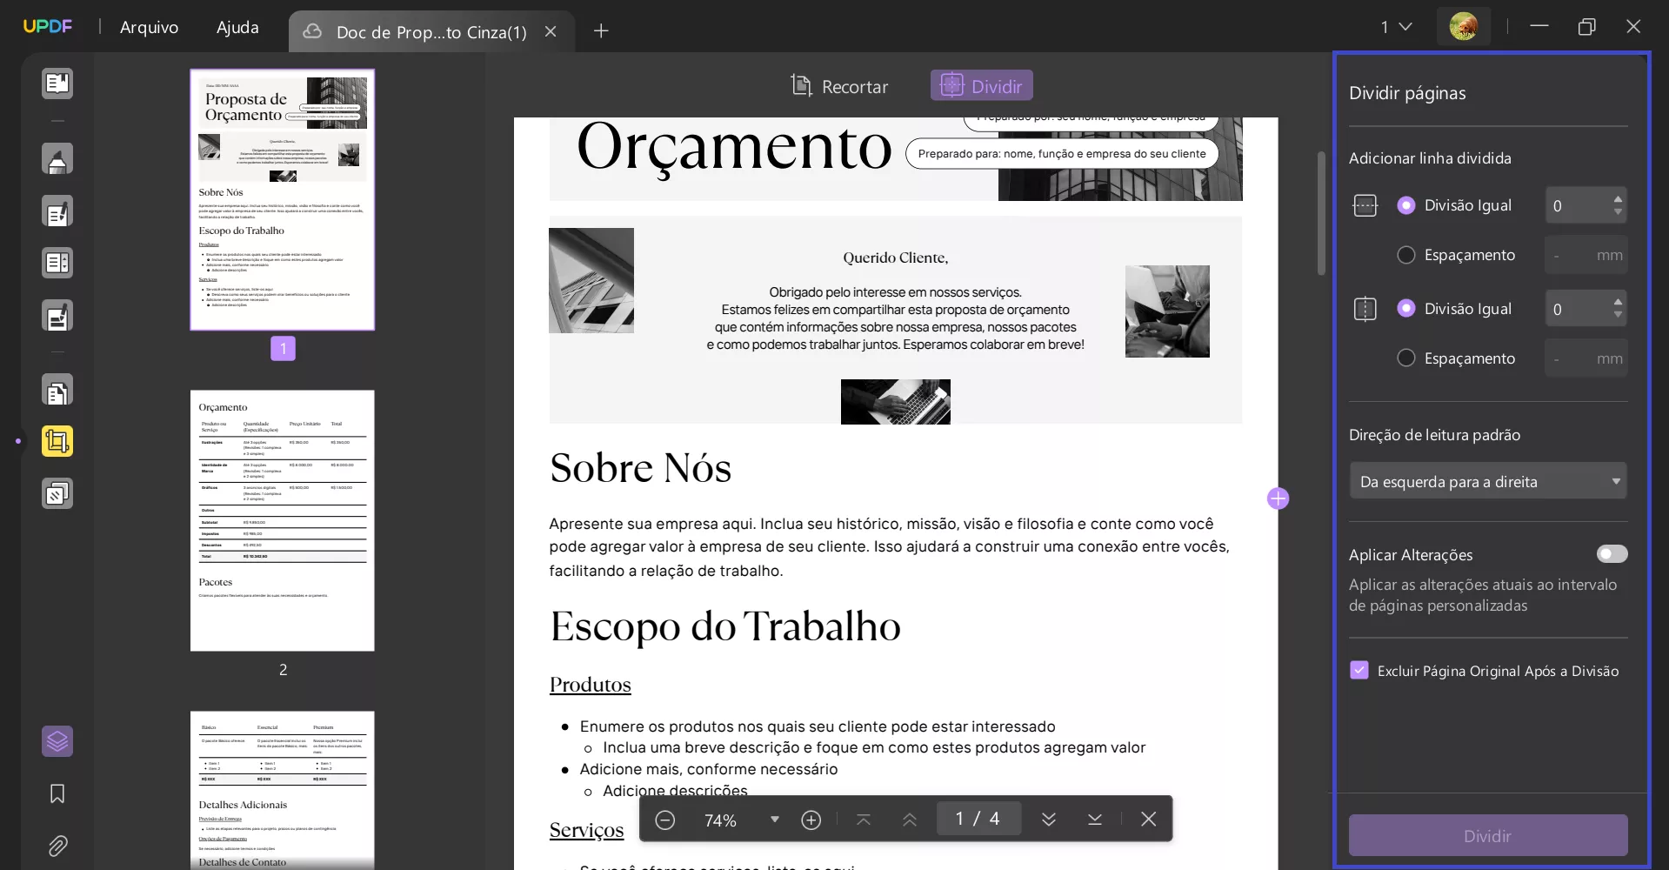Screen dimensions: 1669x870
Task: Open the Attachments paperclip icon
Action: pos(57,846)
